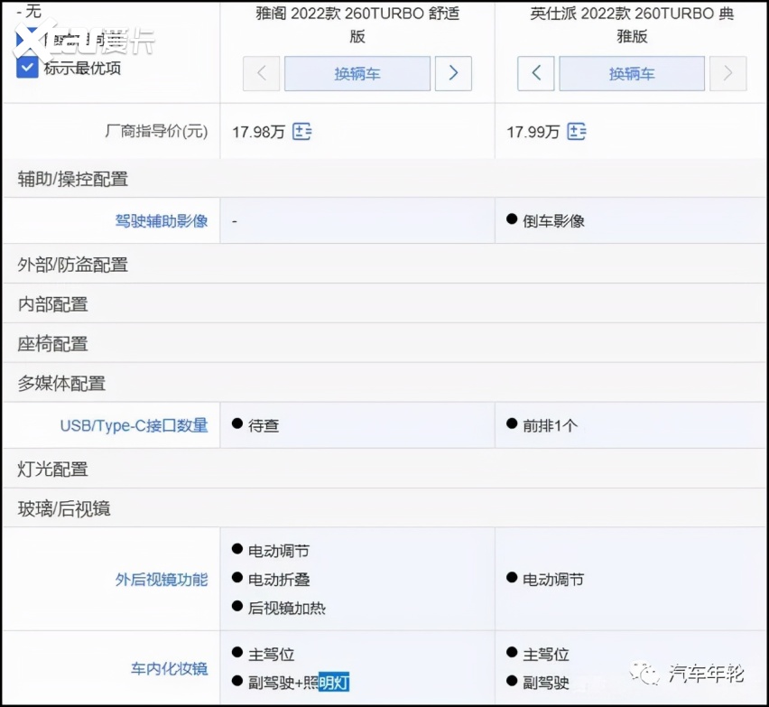Click 主驾位 in the 英仕派 column

pos(545,654)
